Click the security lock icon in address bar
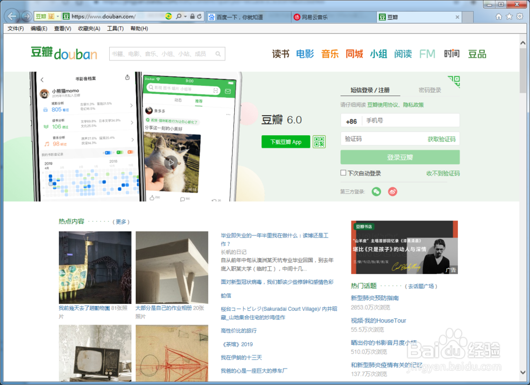The image size is (530, 385). pos(192,16)
